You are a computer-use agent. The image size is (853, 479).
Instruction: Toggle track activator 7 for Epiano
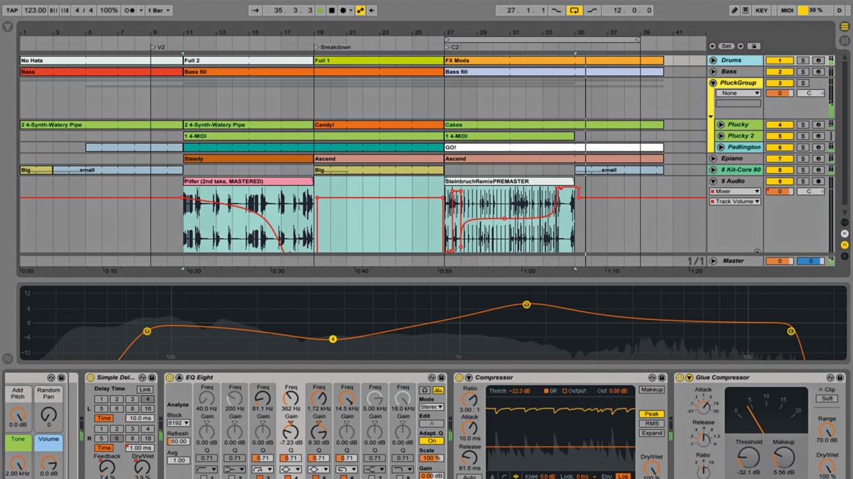[x=779, y=159]
